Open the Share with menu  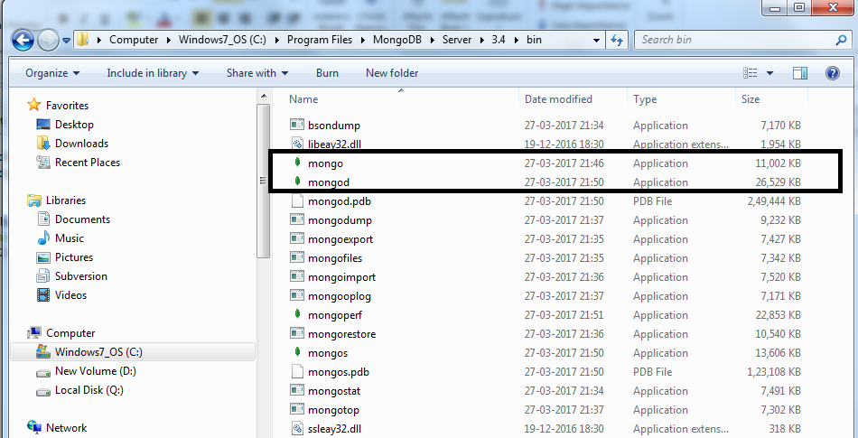pyautogui.click(x=257, y=73)
